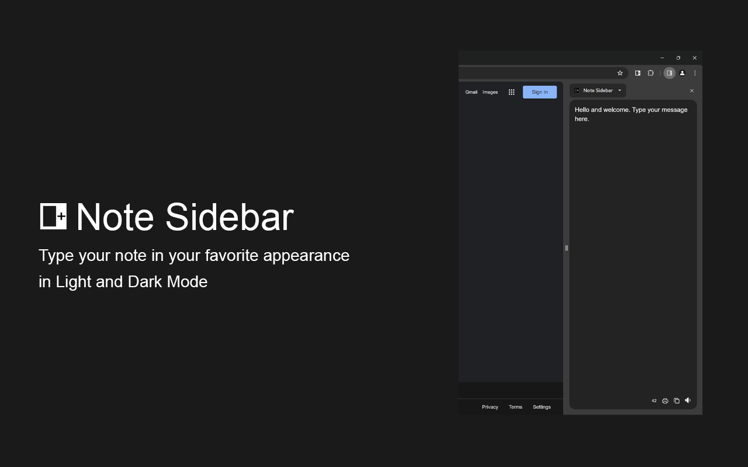The height and width of the screenshot is (467, 748).
Task: Copy the note text using the copy icon
Action: 677,400
